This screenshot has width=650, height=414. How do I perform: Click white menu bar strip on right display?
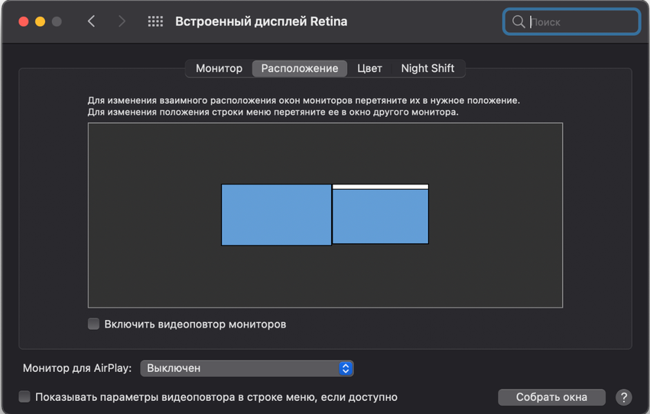[x=380, y=187]
